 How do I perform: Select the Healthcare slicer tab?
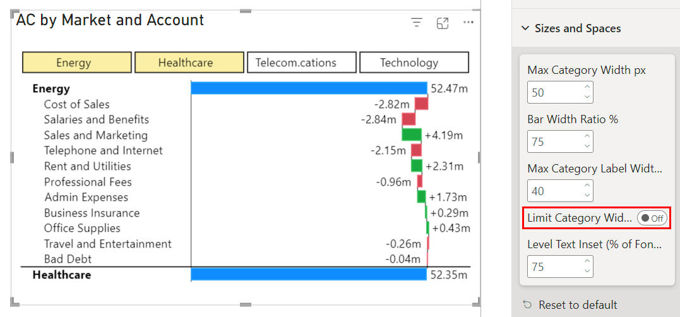[189, 63]
